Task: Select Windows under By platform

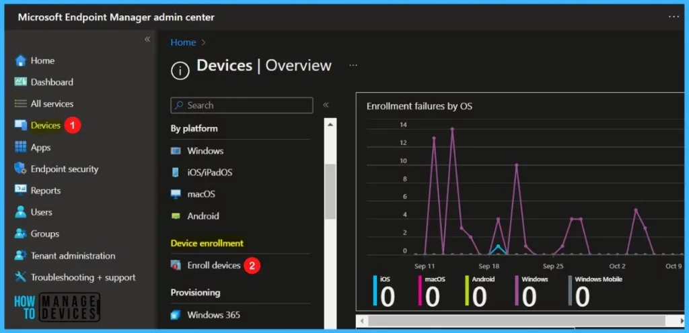Action: click(205, 151)
